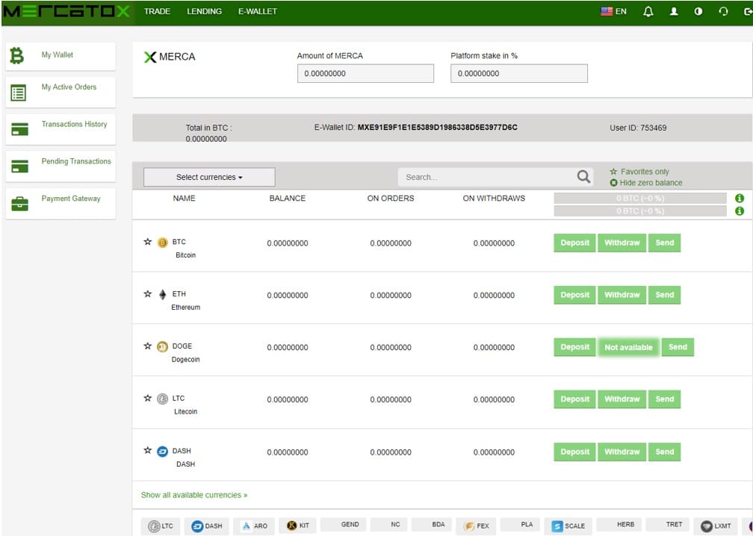Click Deposit for LTC
The width and height of the screenshot is (753, 536).
[574, 399]
